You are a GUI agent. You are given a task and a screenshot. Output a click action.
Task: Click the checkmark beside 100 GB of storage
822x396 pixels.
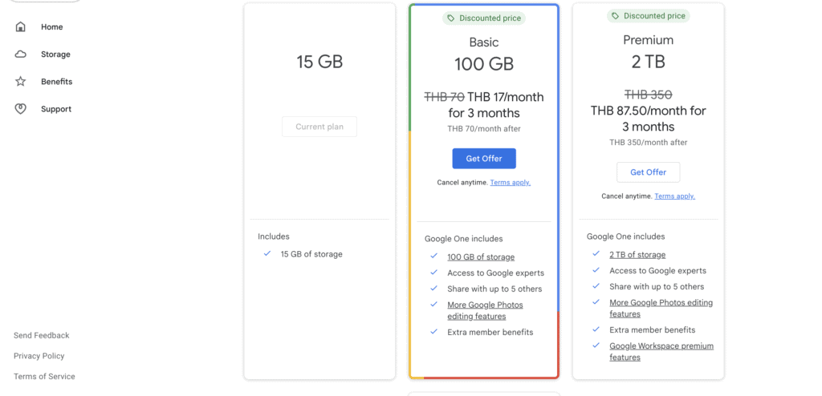point(433,257)
